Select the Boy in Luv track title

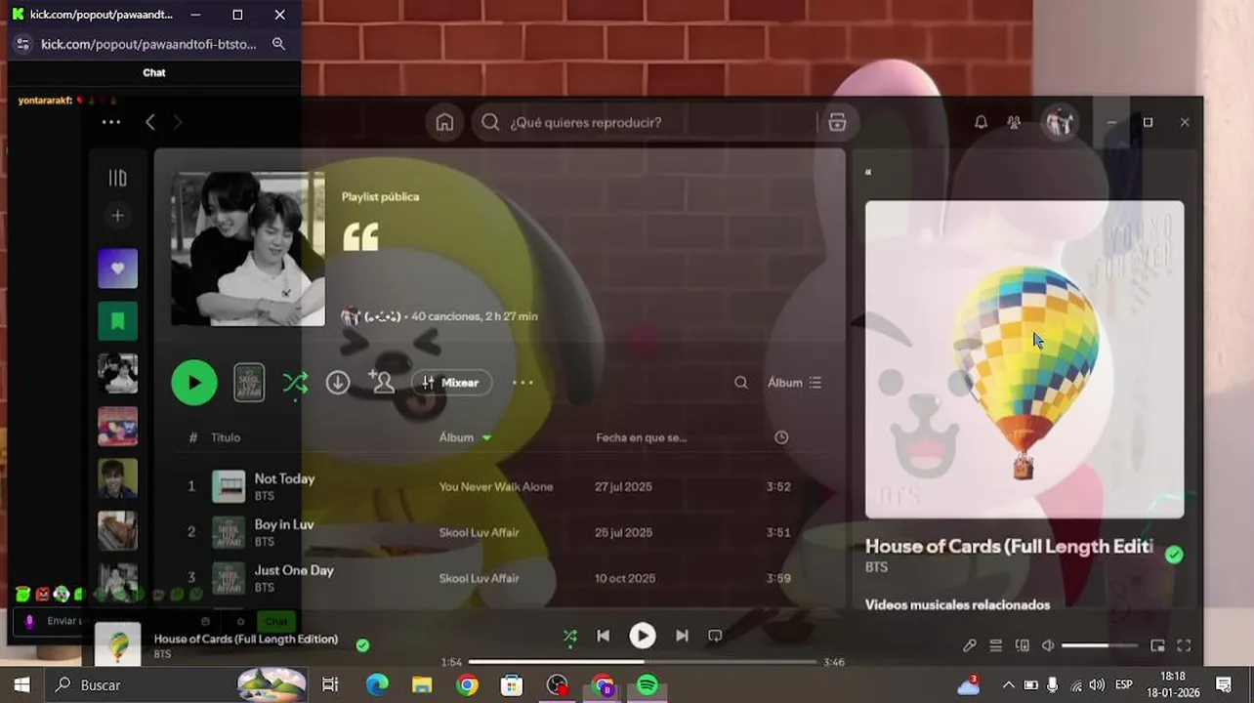[284, 524]
